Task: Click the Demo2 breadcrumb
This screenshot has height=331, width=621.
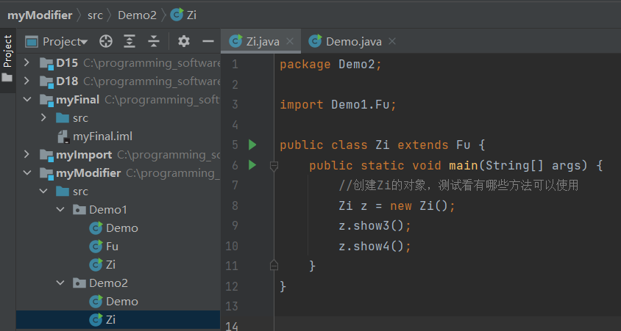Action: 137,15
